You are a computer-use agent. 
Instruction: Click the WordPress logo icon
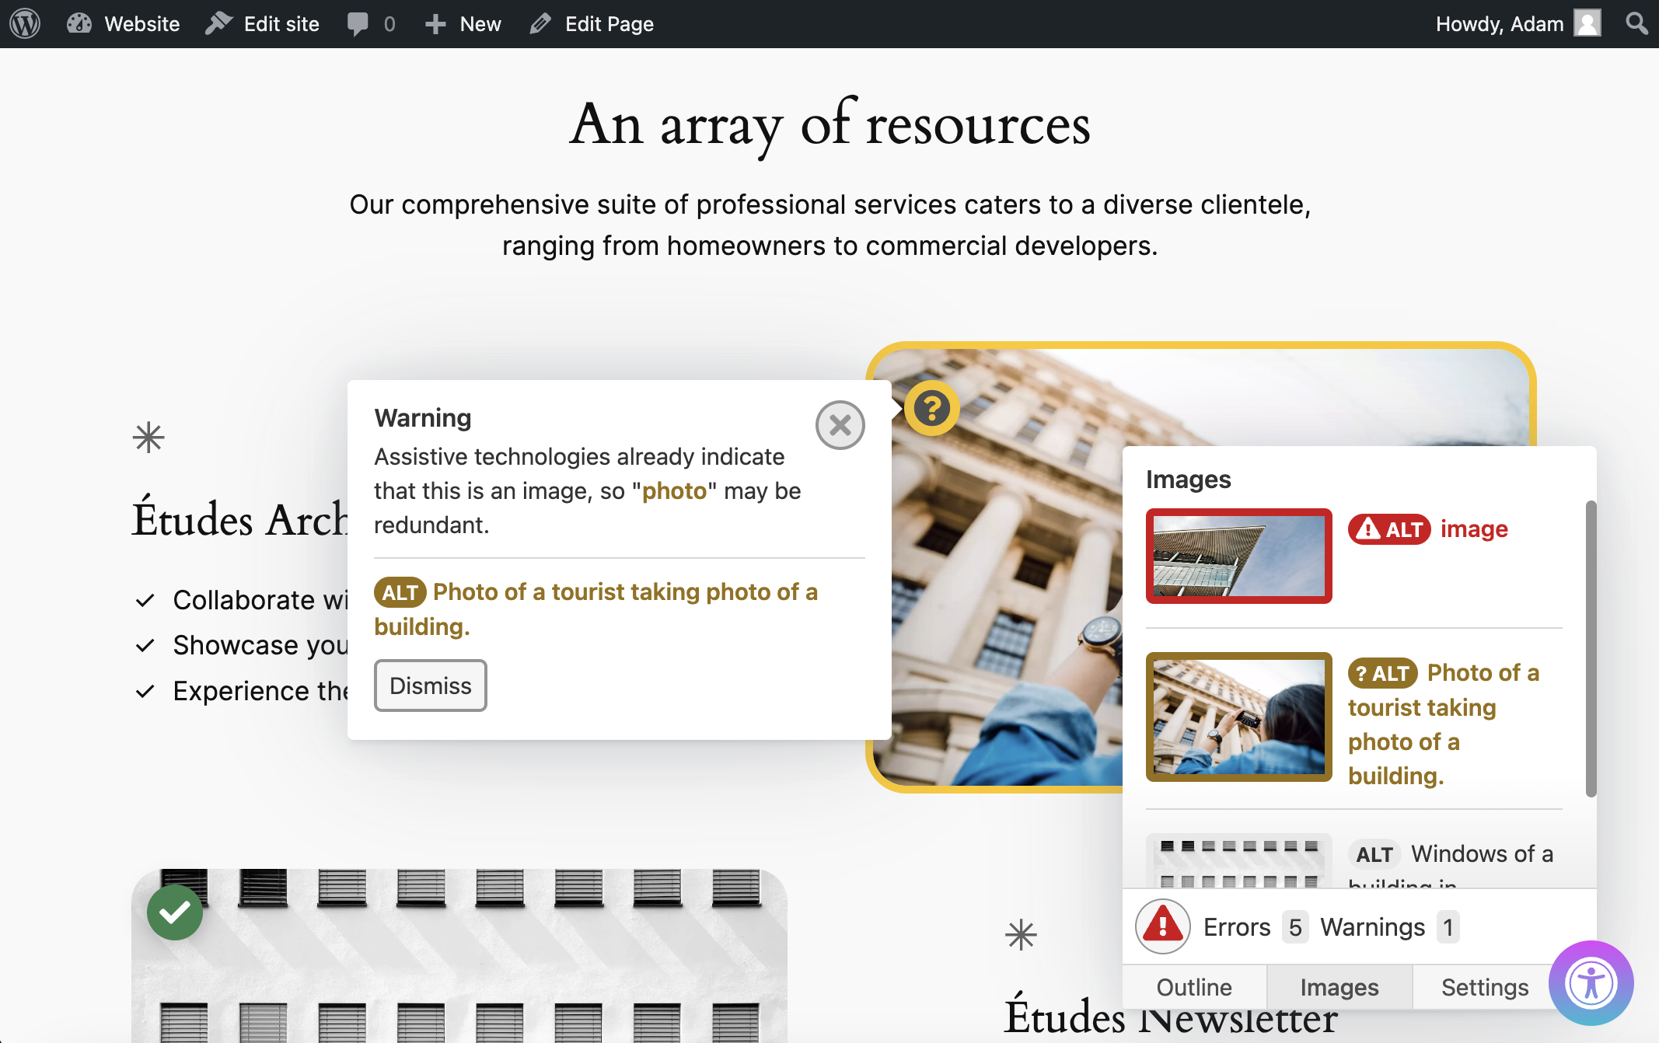(x=26, y=24)
